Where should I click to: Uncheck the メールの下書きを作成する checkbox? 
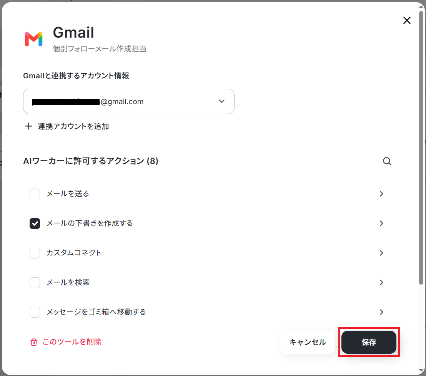(x=35, y=224)
